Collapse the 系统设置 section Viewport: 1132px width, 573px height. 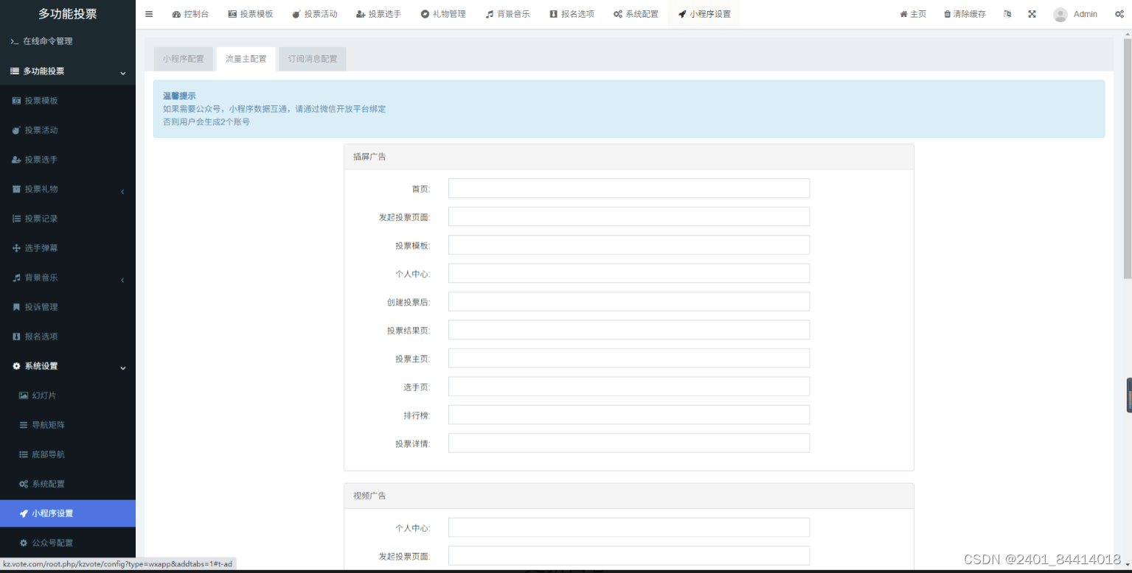point(47,365)
